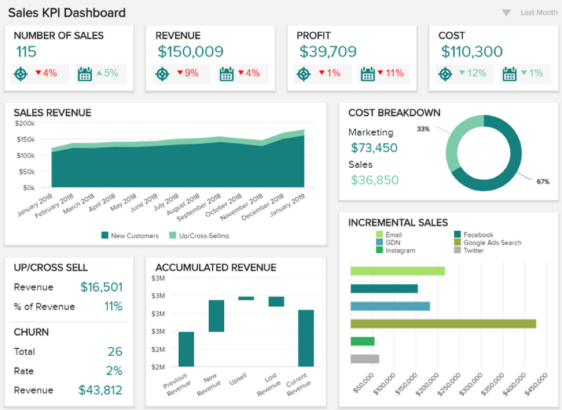Select the Last Month period label
Screen dimensions: 562x410
[x=539, y=13]
